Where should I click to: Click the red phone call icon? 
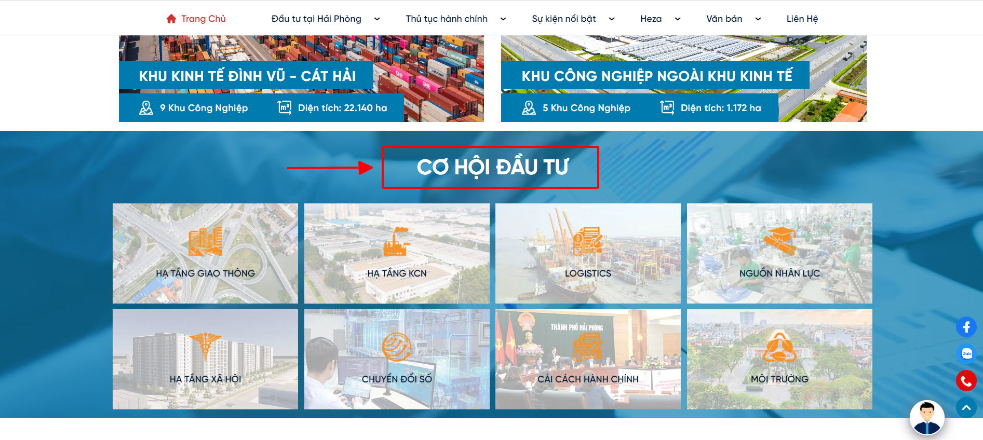966,381
